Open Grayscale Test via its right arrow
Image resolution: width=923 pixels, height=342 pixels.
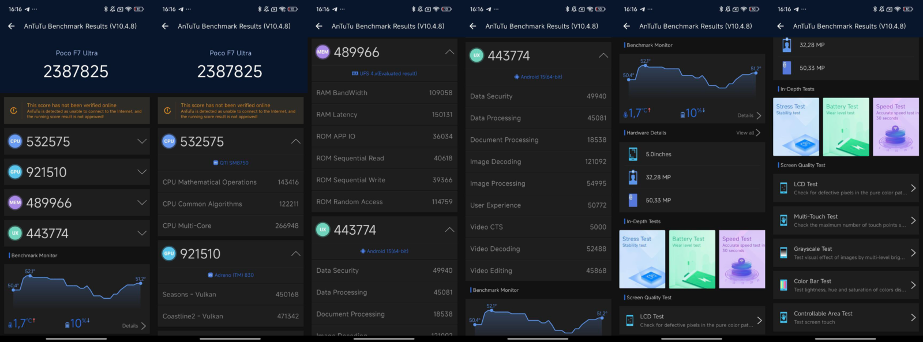[913, 253]
